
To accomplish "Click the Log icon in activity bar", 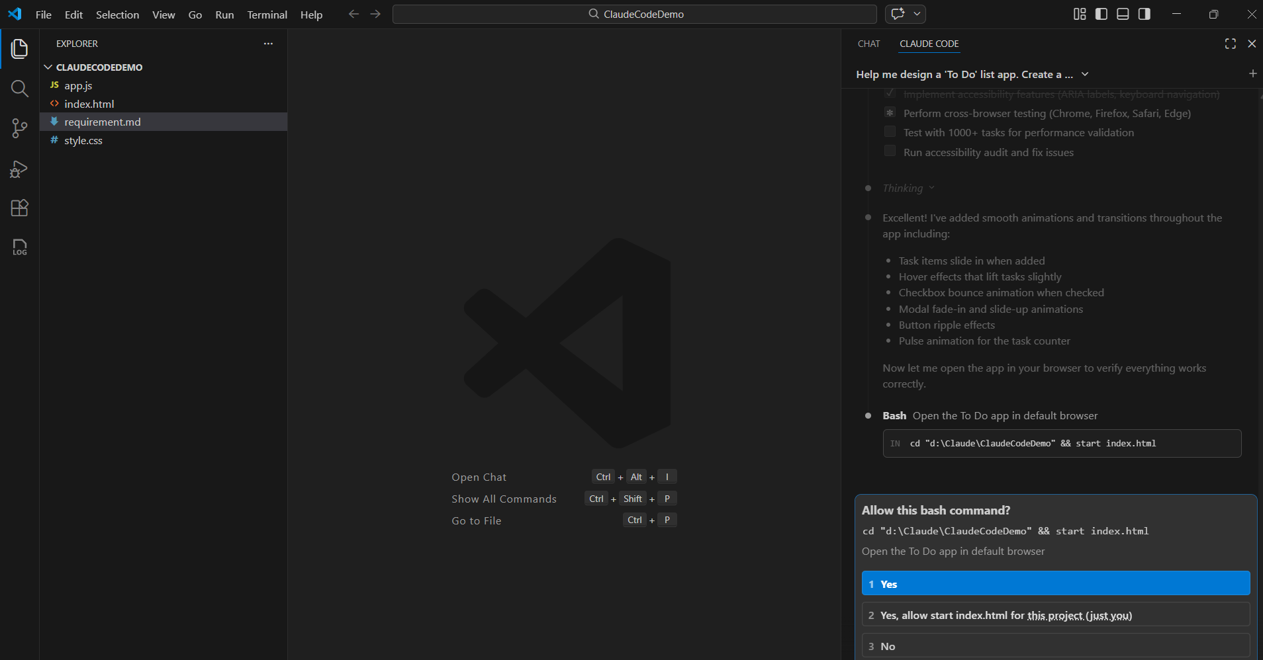I will coord(19,247).
